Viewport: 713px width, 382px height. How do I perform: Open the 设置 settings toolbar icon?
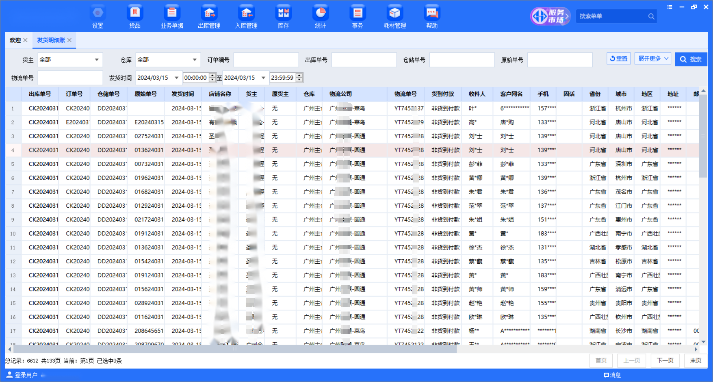[x=98, y=17]
